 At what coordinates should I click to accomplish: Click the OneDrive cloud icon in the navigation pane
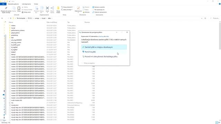click(x=4, y=95)
